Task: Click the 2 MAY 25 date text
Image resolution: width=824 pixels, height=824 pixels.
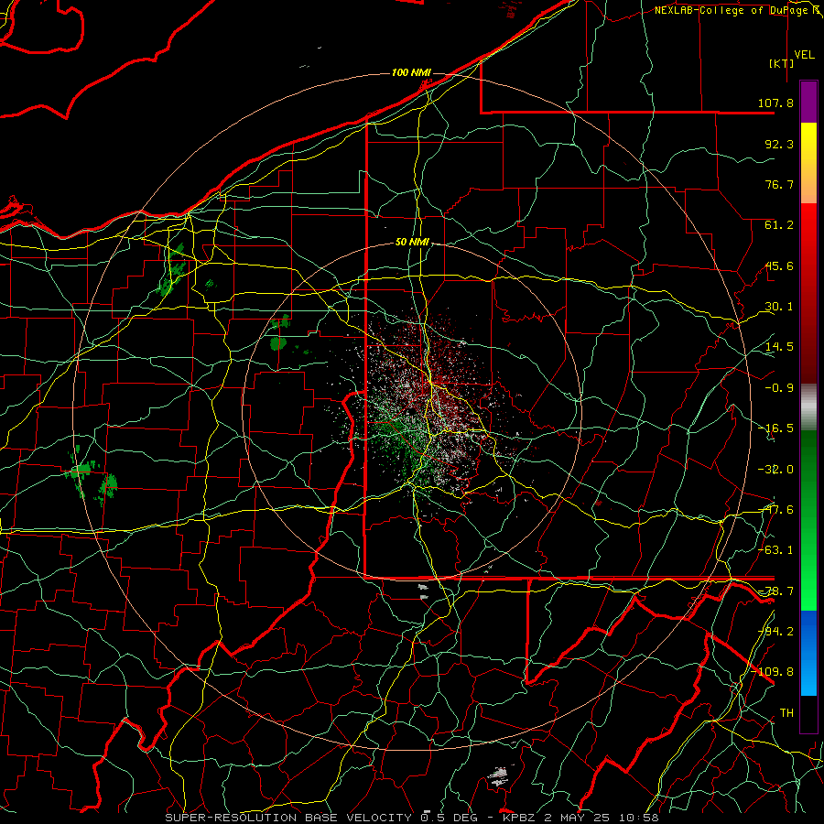Action: point(578,818)
